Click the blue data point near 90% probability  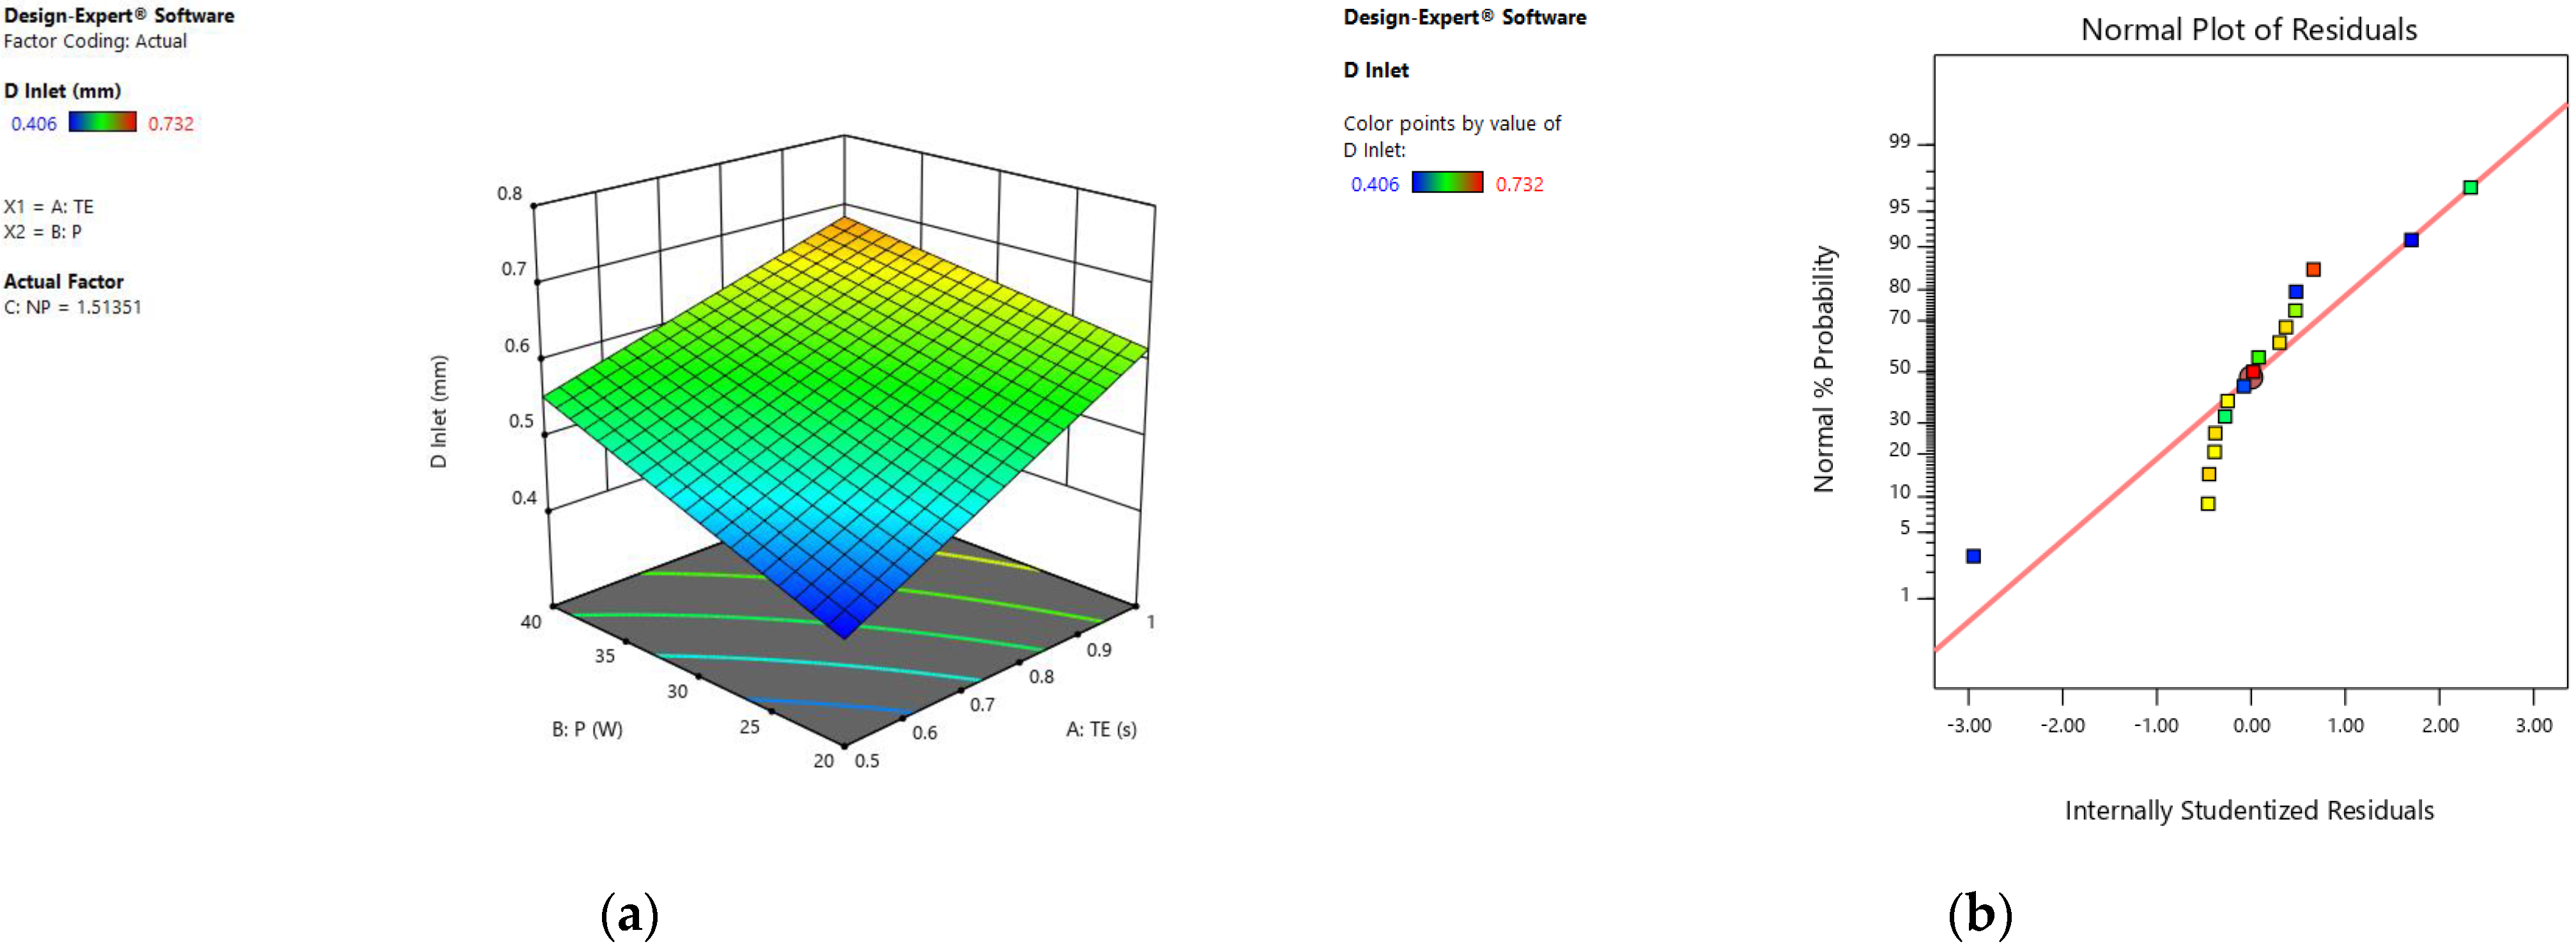(x=2411, y=240)
